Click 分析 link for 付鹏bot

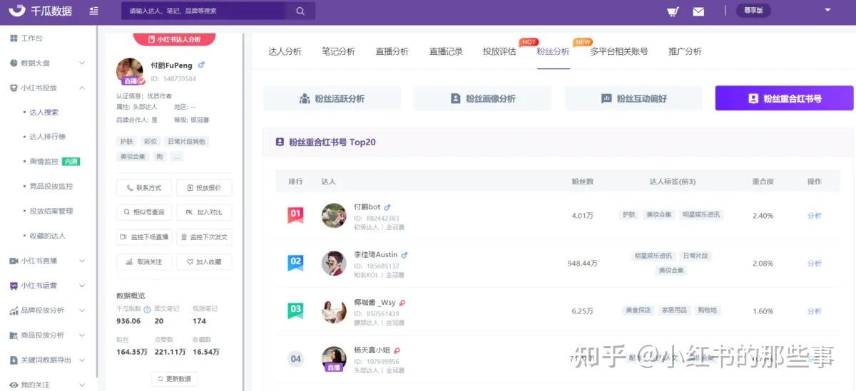click(814, 216)
